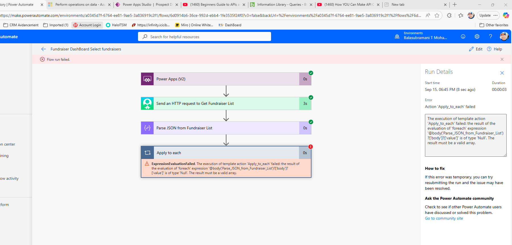
Task: Click the Read aloud icon in address bar
Action: tap(428, 15)
